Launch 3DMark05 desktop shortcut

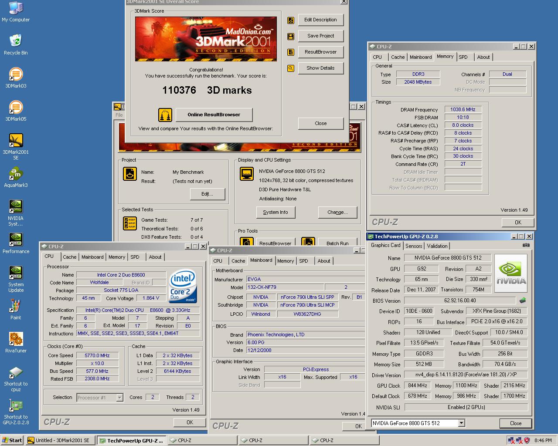tap(16, 111)
